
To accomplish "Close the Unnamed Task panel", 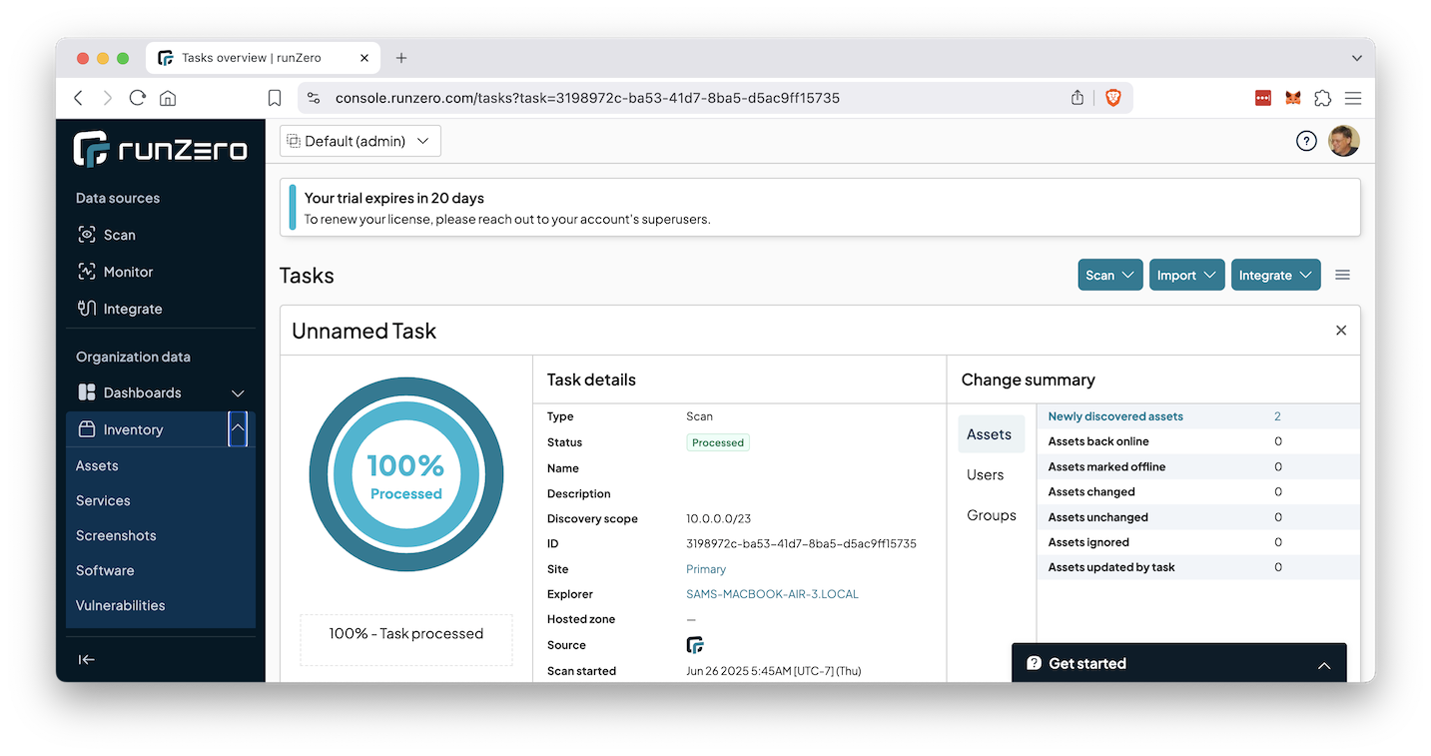I will tap(1341, 331).
